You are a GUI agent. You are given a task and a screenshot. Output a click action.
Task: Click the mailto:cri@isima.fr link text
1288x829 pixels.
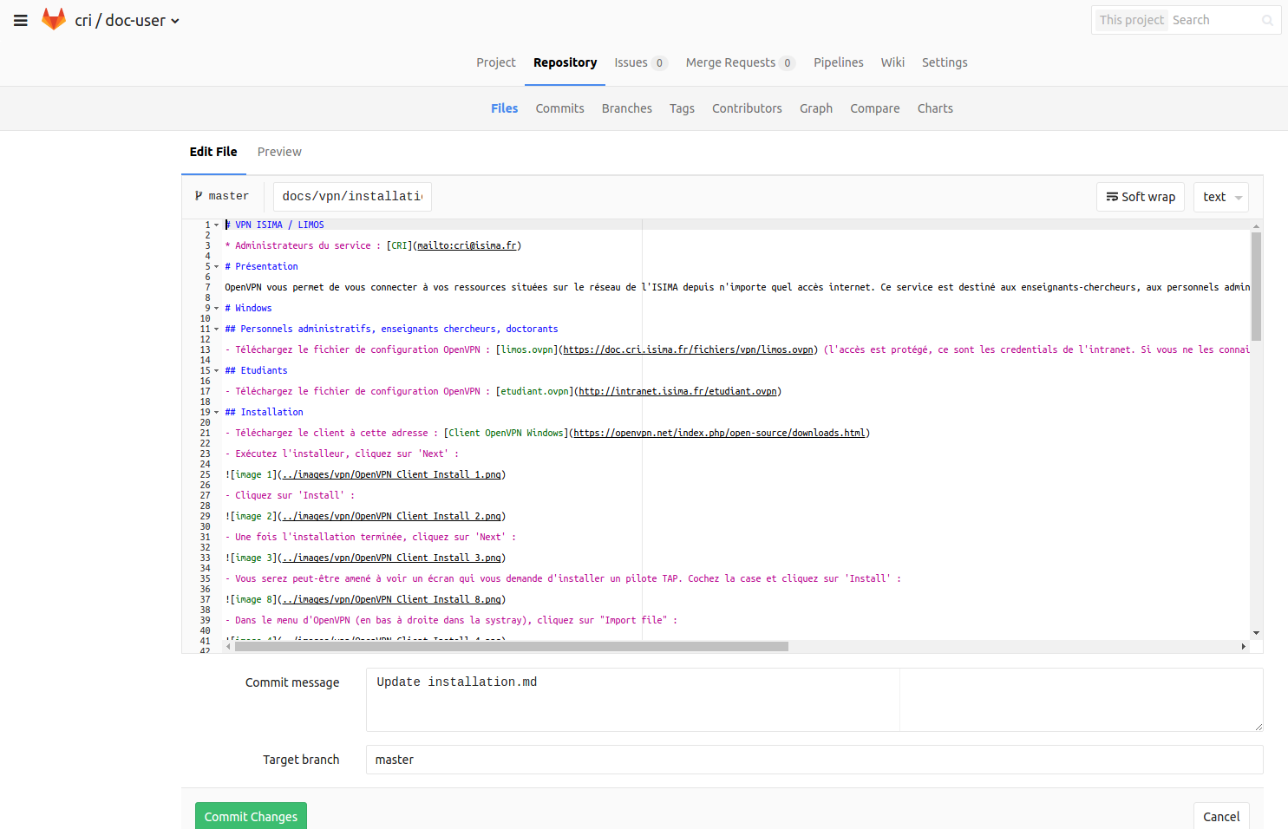467,245
